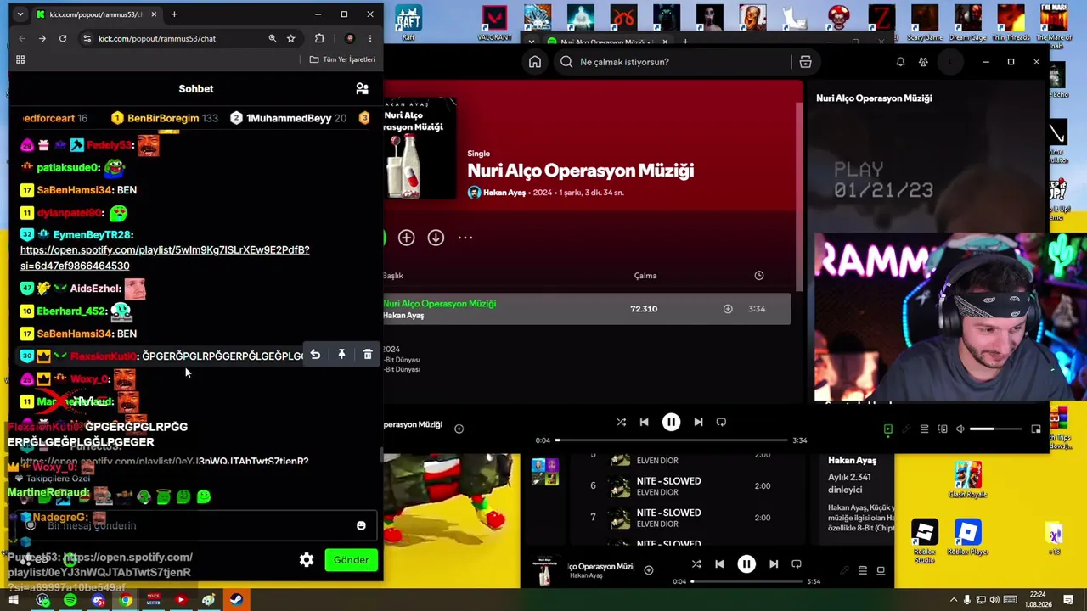Open the Spotify queue panel
This screenshot has width=1087, height=611.
click(925, 429)
